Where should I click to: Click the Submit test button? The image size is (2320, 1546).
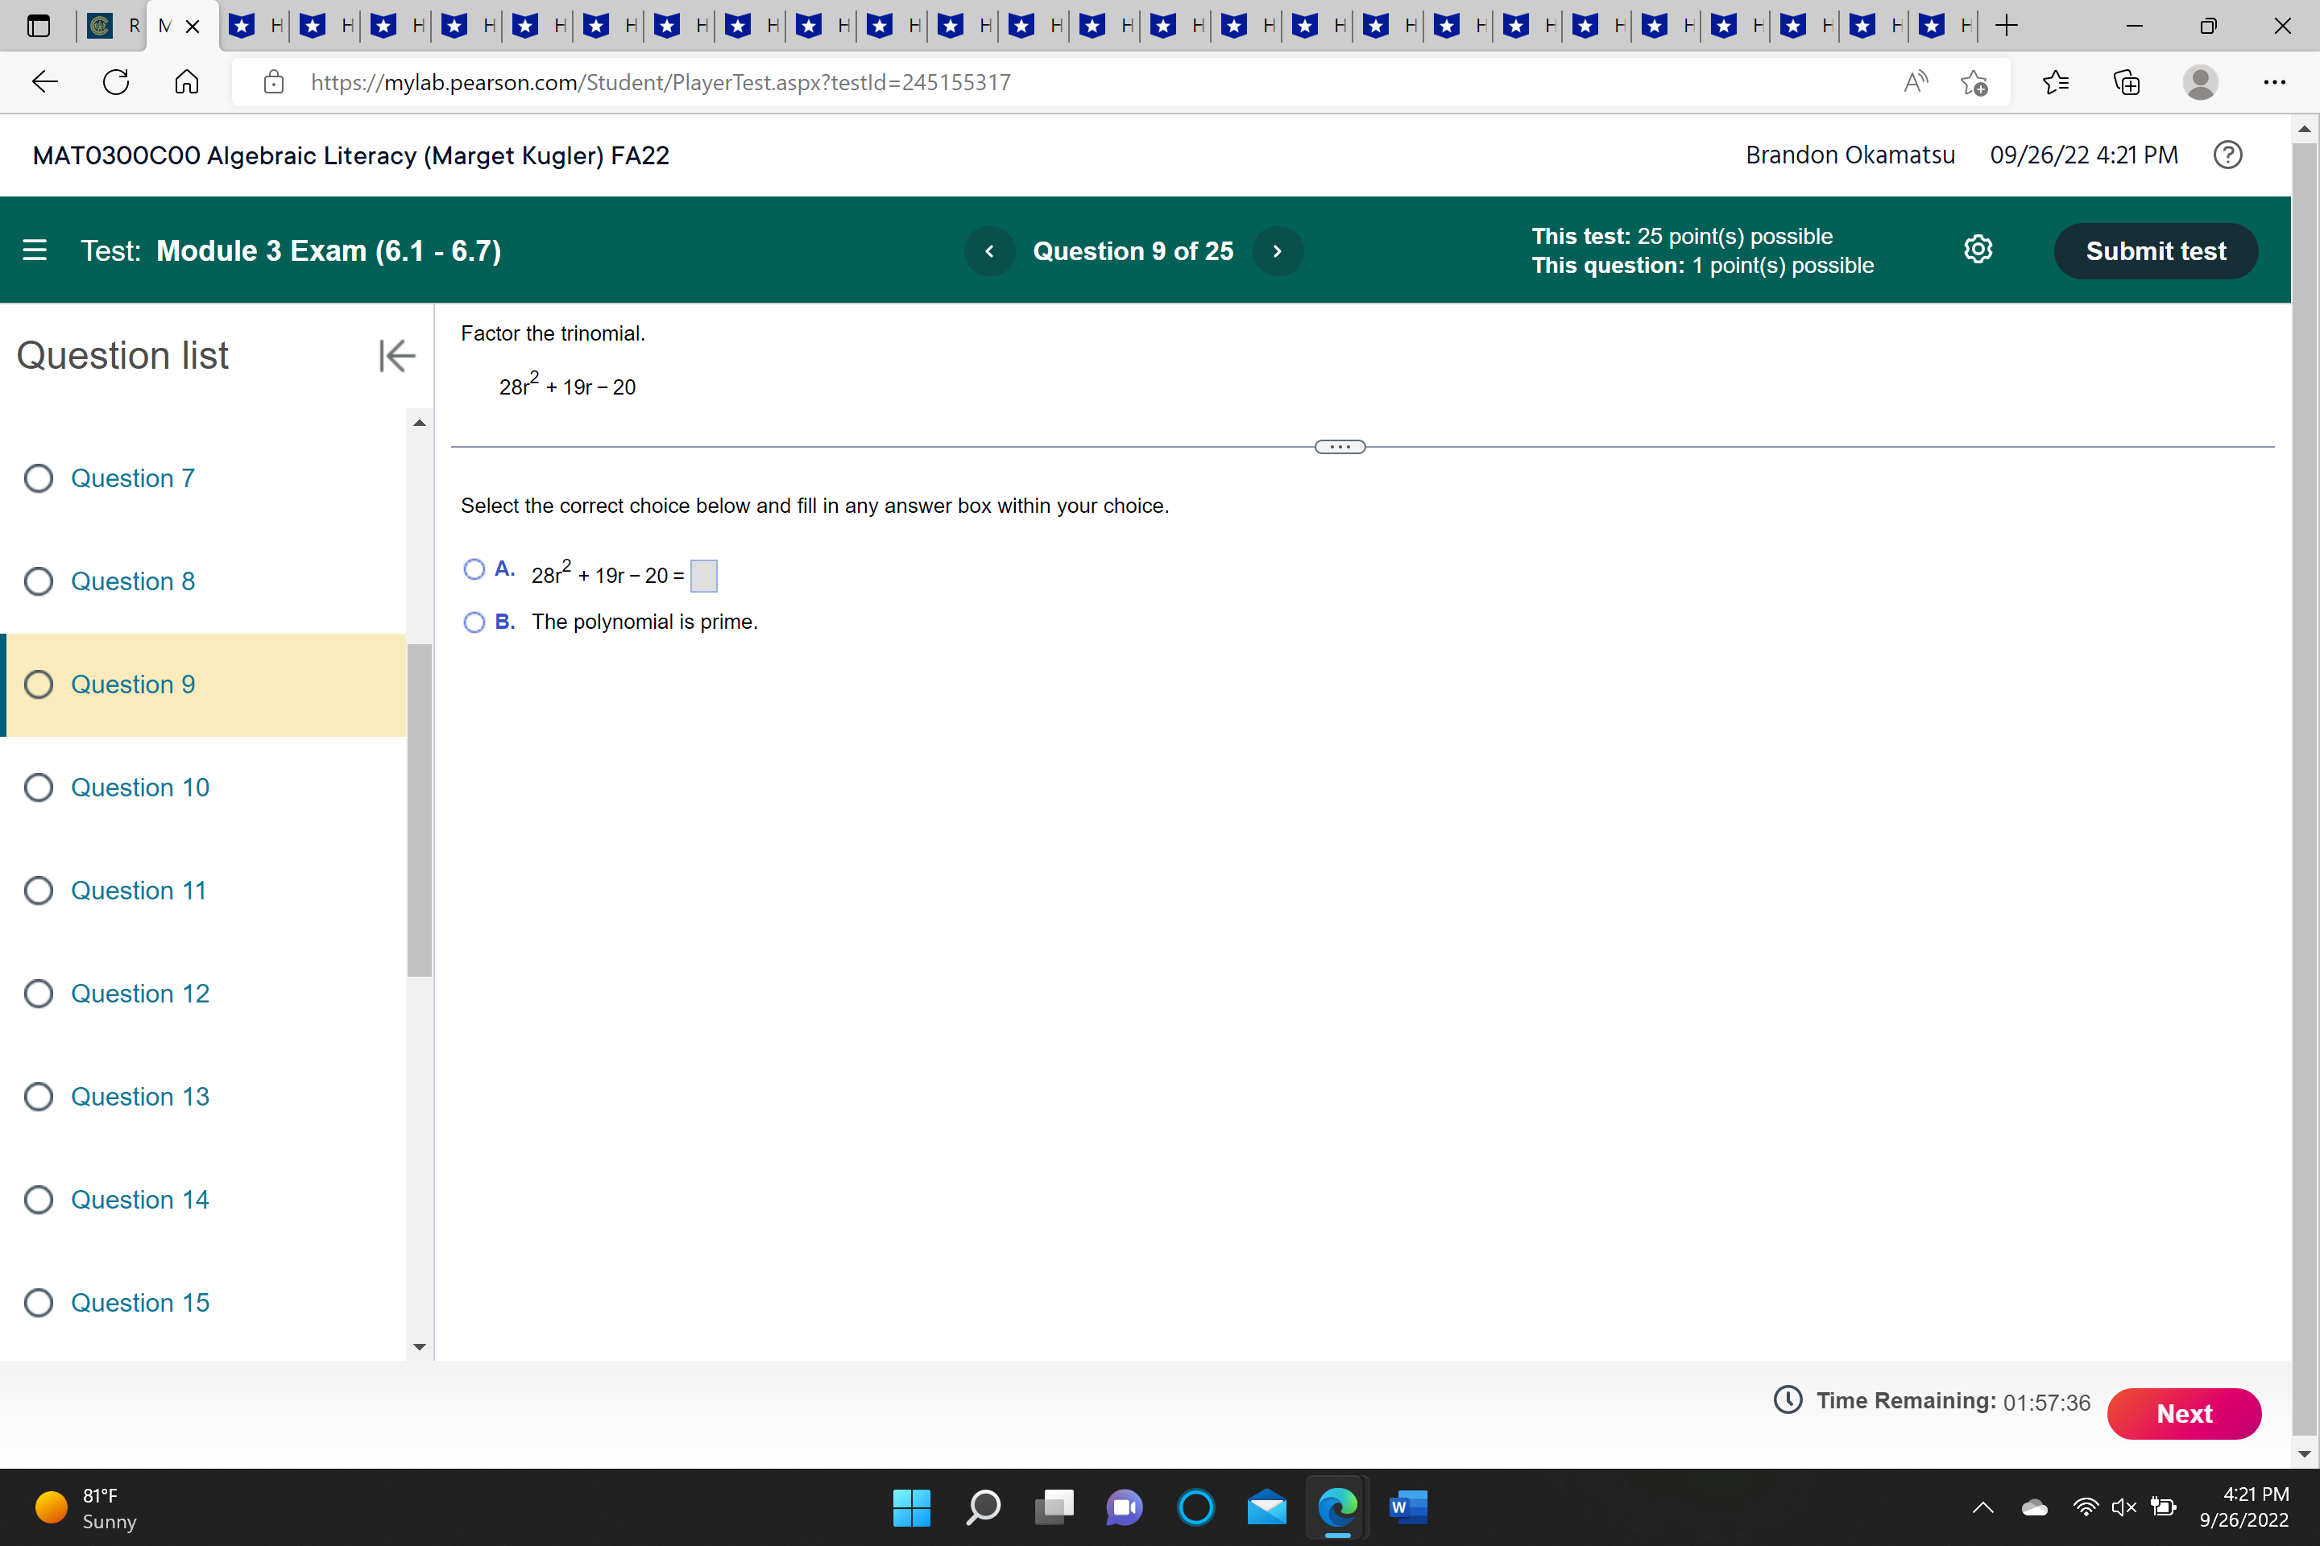pyautogui.click(x=2156, y=251)
